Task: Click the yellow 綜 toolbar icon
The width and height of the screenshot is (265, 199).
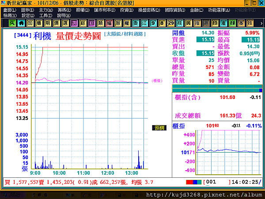Action: coord(83,23)
